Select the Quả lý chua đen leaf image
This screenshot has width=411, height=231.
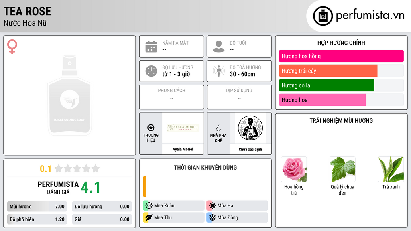(x=342, y=170)
